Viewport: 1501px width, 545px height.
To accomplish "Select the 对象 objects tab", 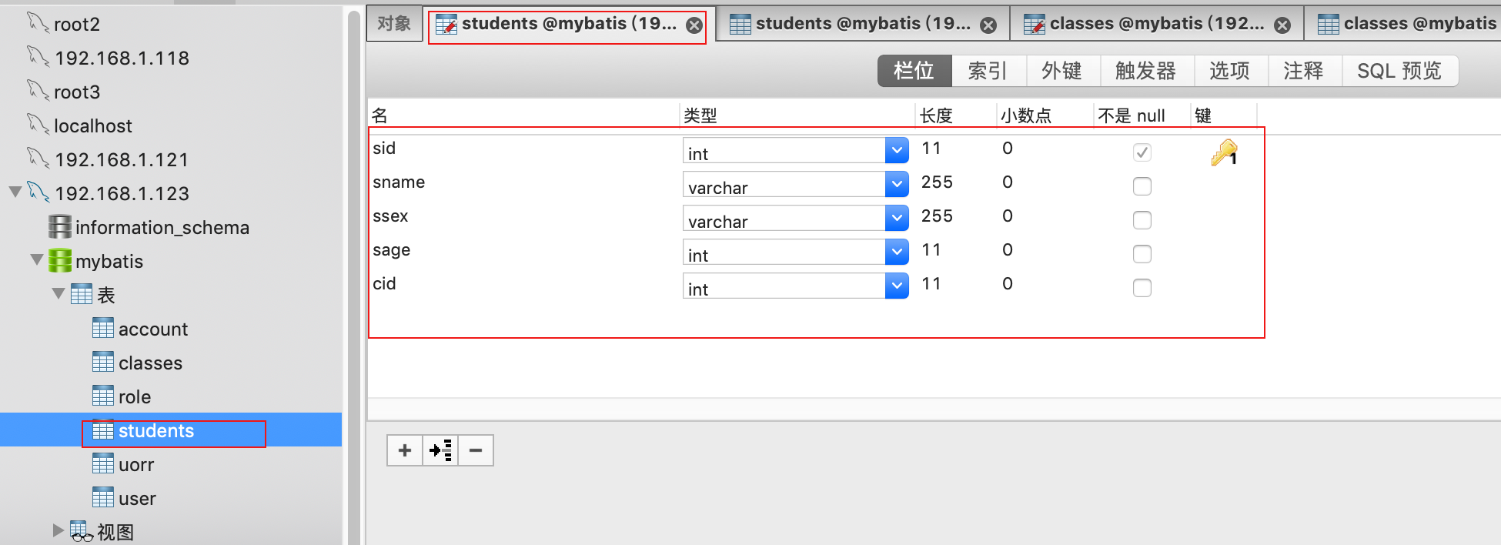I will tap(394, 24).
